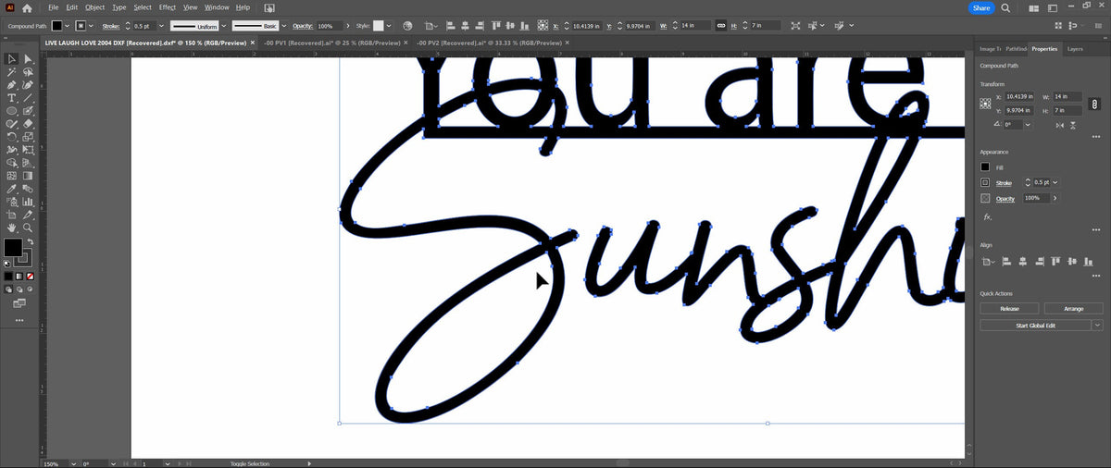
Task: Click the Release quick action button
Action: (1009, 309)
